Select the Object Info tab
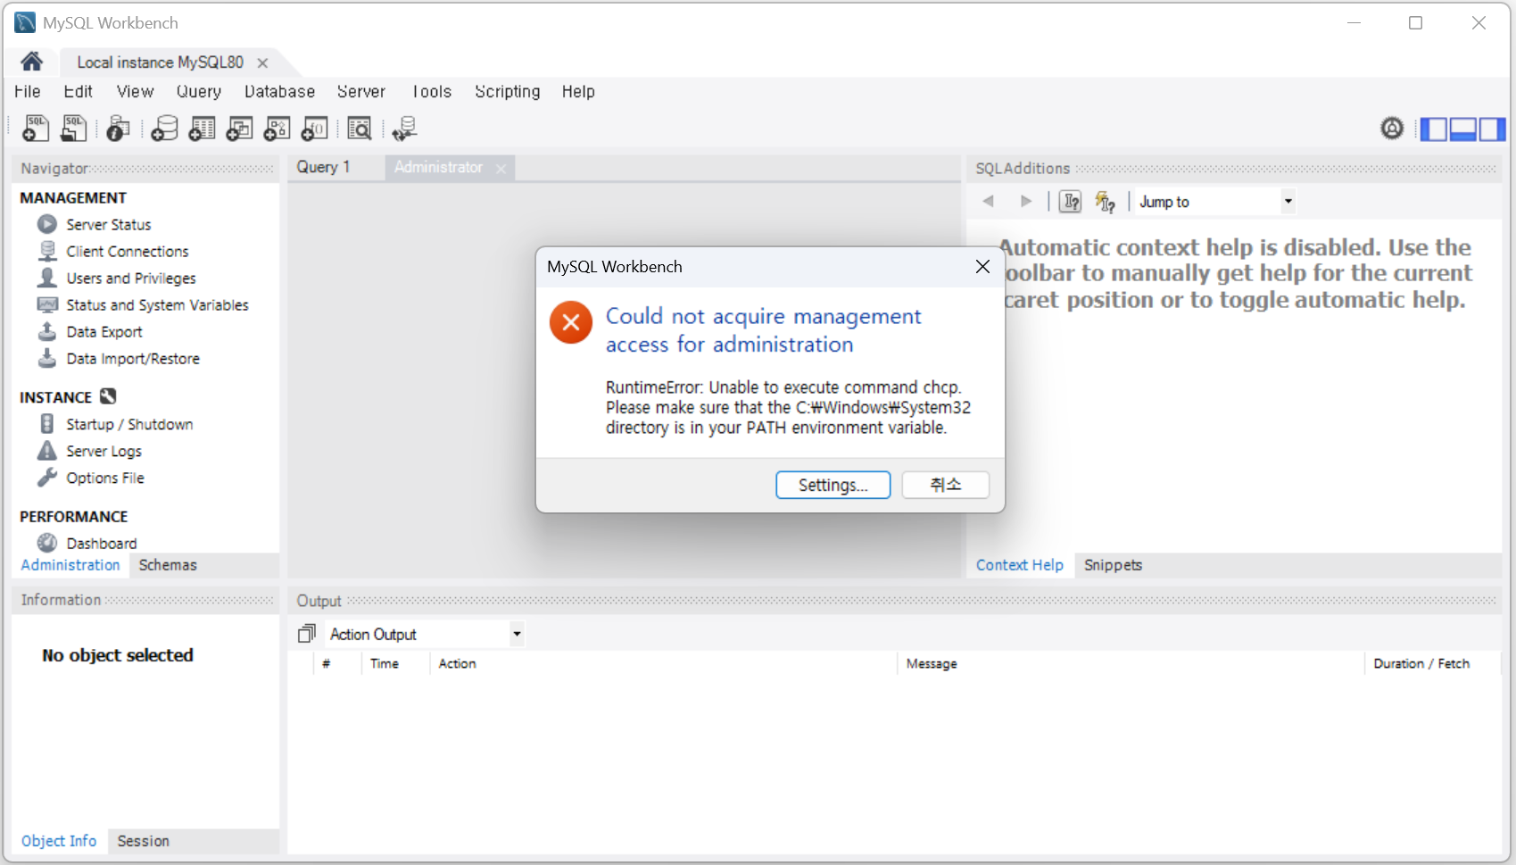Image resolution: width=1516 pixels, height=865 pixels. pos(59,841)
